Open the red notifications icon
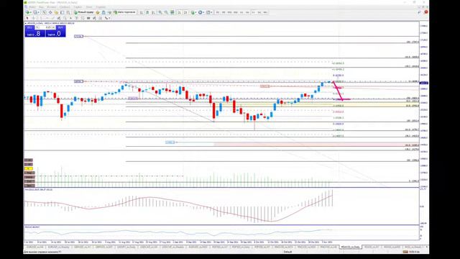This screenshot has height=259, width=460. pos(425,12)
